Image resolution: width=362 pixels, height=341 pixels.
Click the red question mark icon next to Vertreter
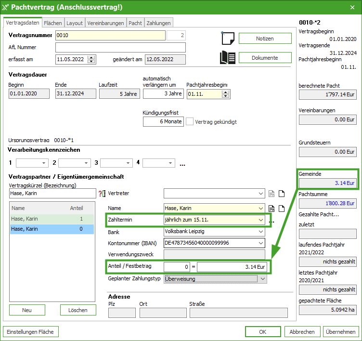tap(102, 194)
